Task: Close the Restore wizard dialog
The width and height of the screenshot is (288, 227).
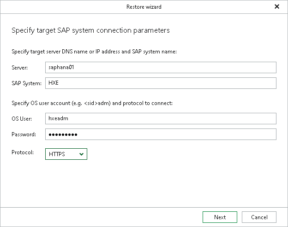Action: (x=277, y=6)
